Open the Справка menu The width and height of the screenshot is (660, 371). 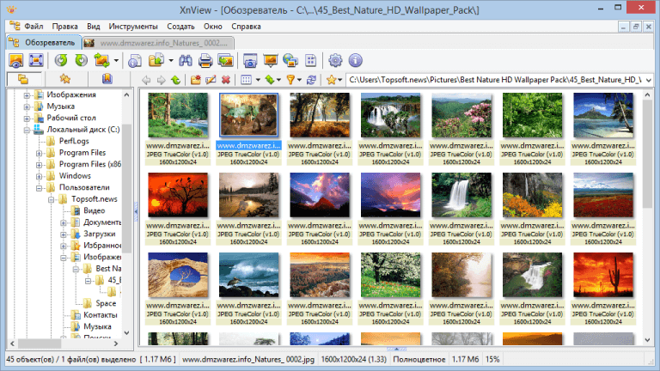(246, 27)
